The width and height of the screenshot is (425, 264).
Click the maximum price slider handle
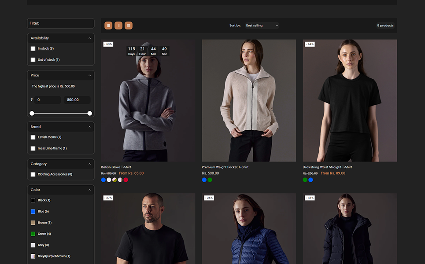click(x=90, y=114)
